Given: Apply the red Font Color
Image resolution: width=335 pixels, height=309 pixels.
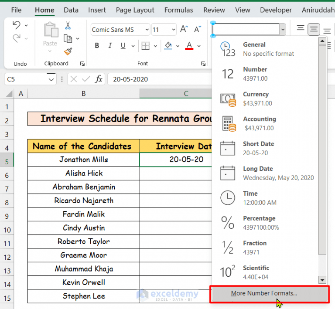Looking at the screenshot, I should click(189, 45).
